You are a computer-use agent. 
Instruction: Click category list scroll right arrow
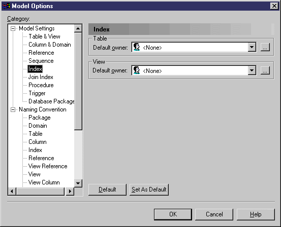pyautogui.click(x=70, y=192)
